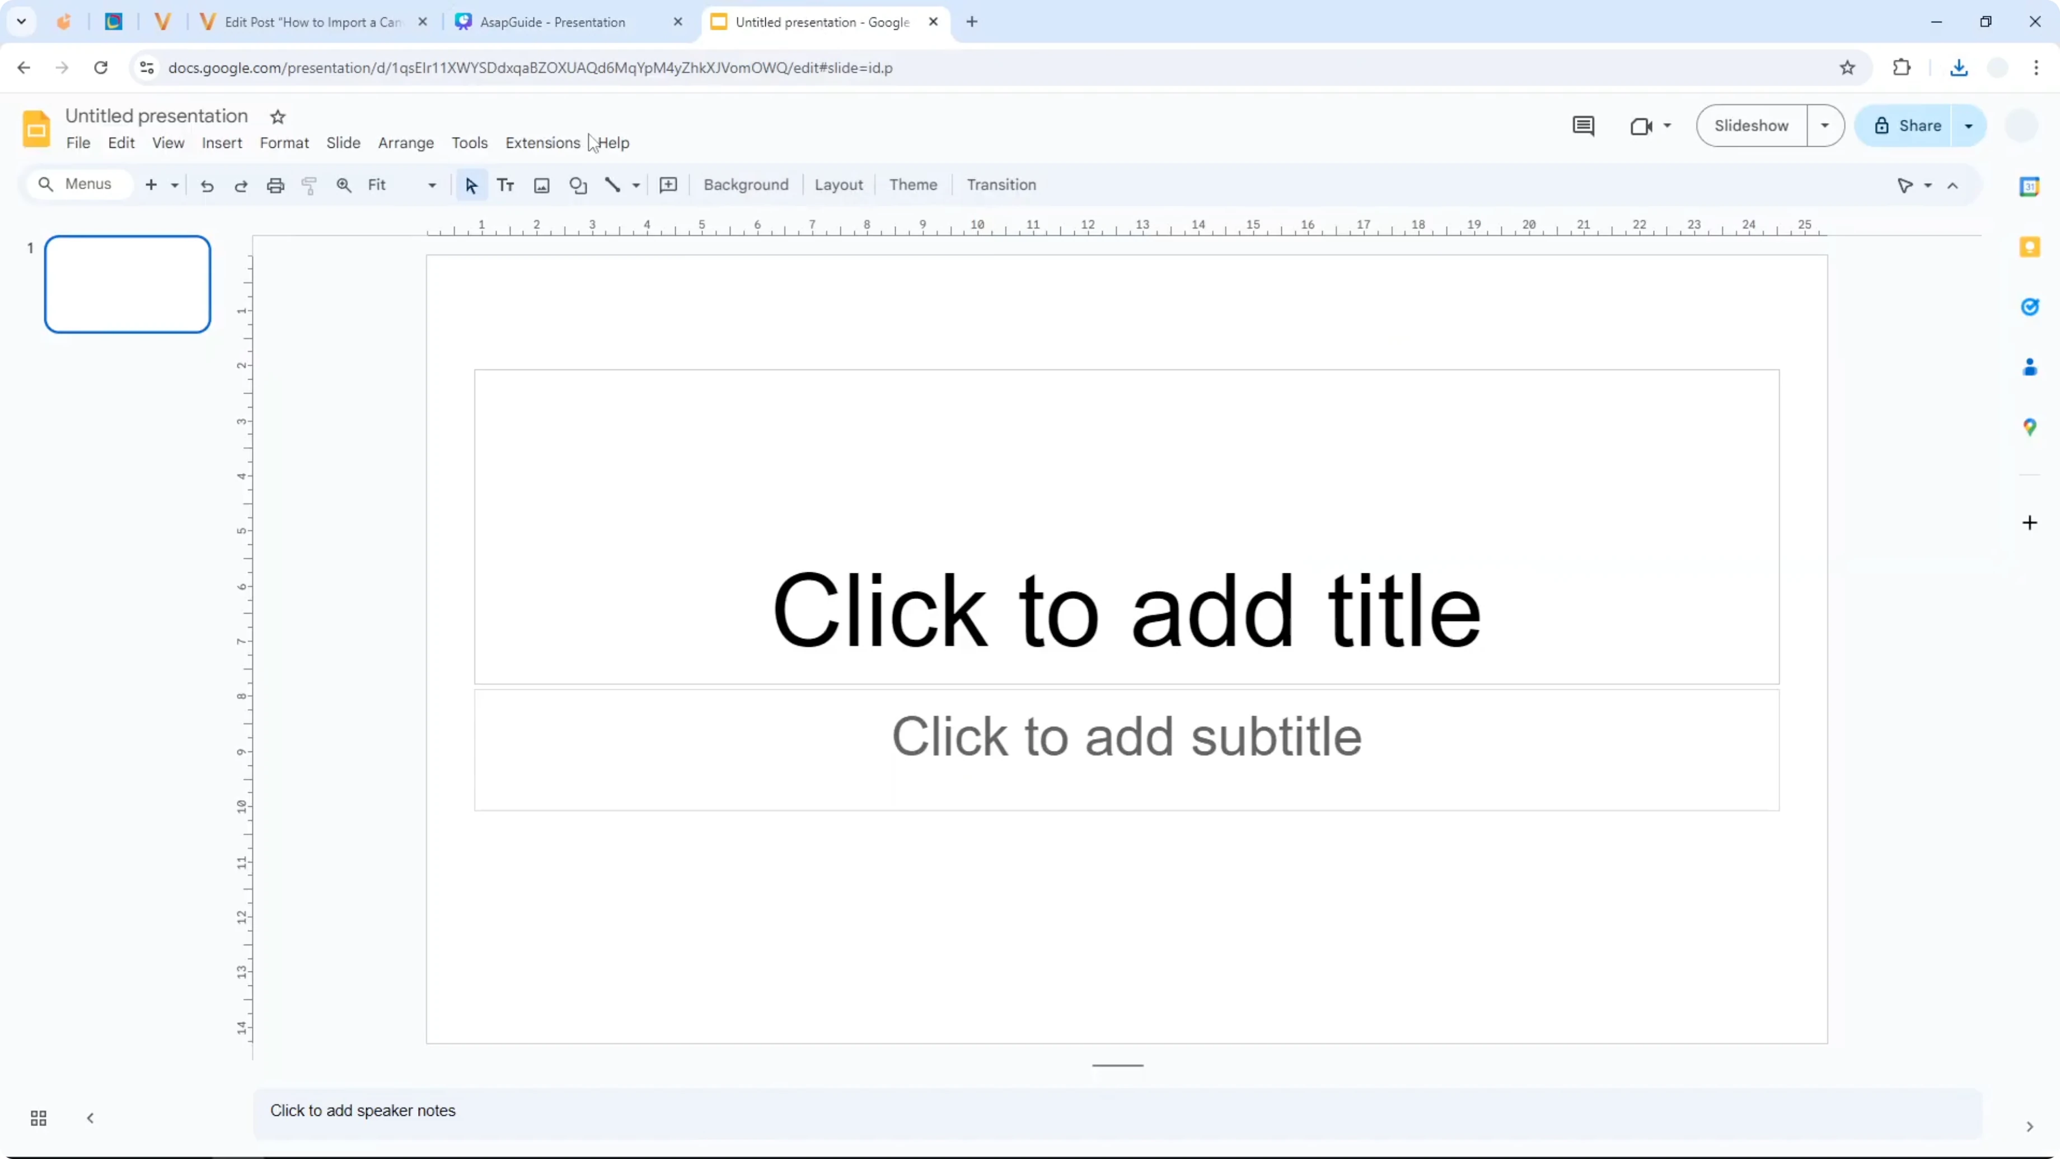Open the File menu
This screenshot has height=1159, width=2060.
[x=78, y=143]
